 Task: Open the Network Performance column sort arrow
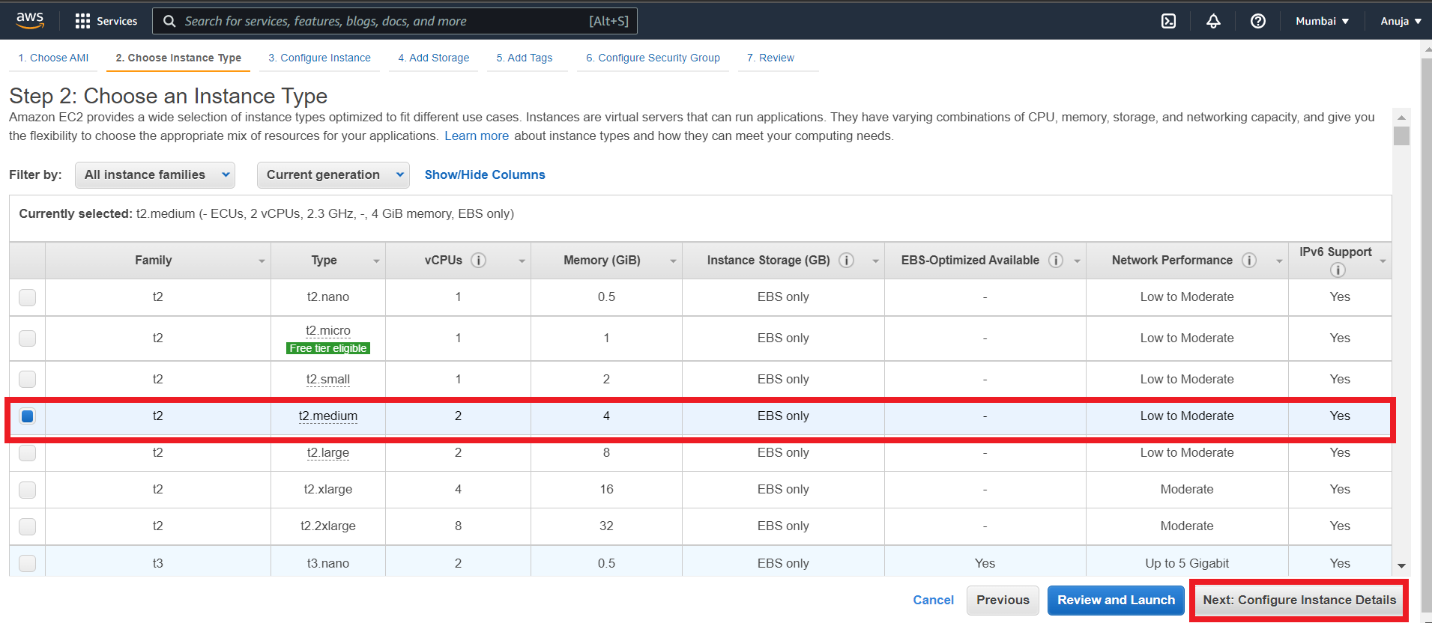(x=1279, y=261)
